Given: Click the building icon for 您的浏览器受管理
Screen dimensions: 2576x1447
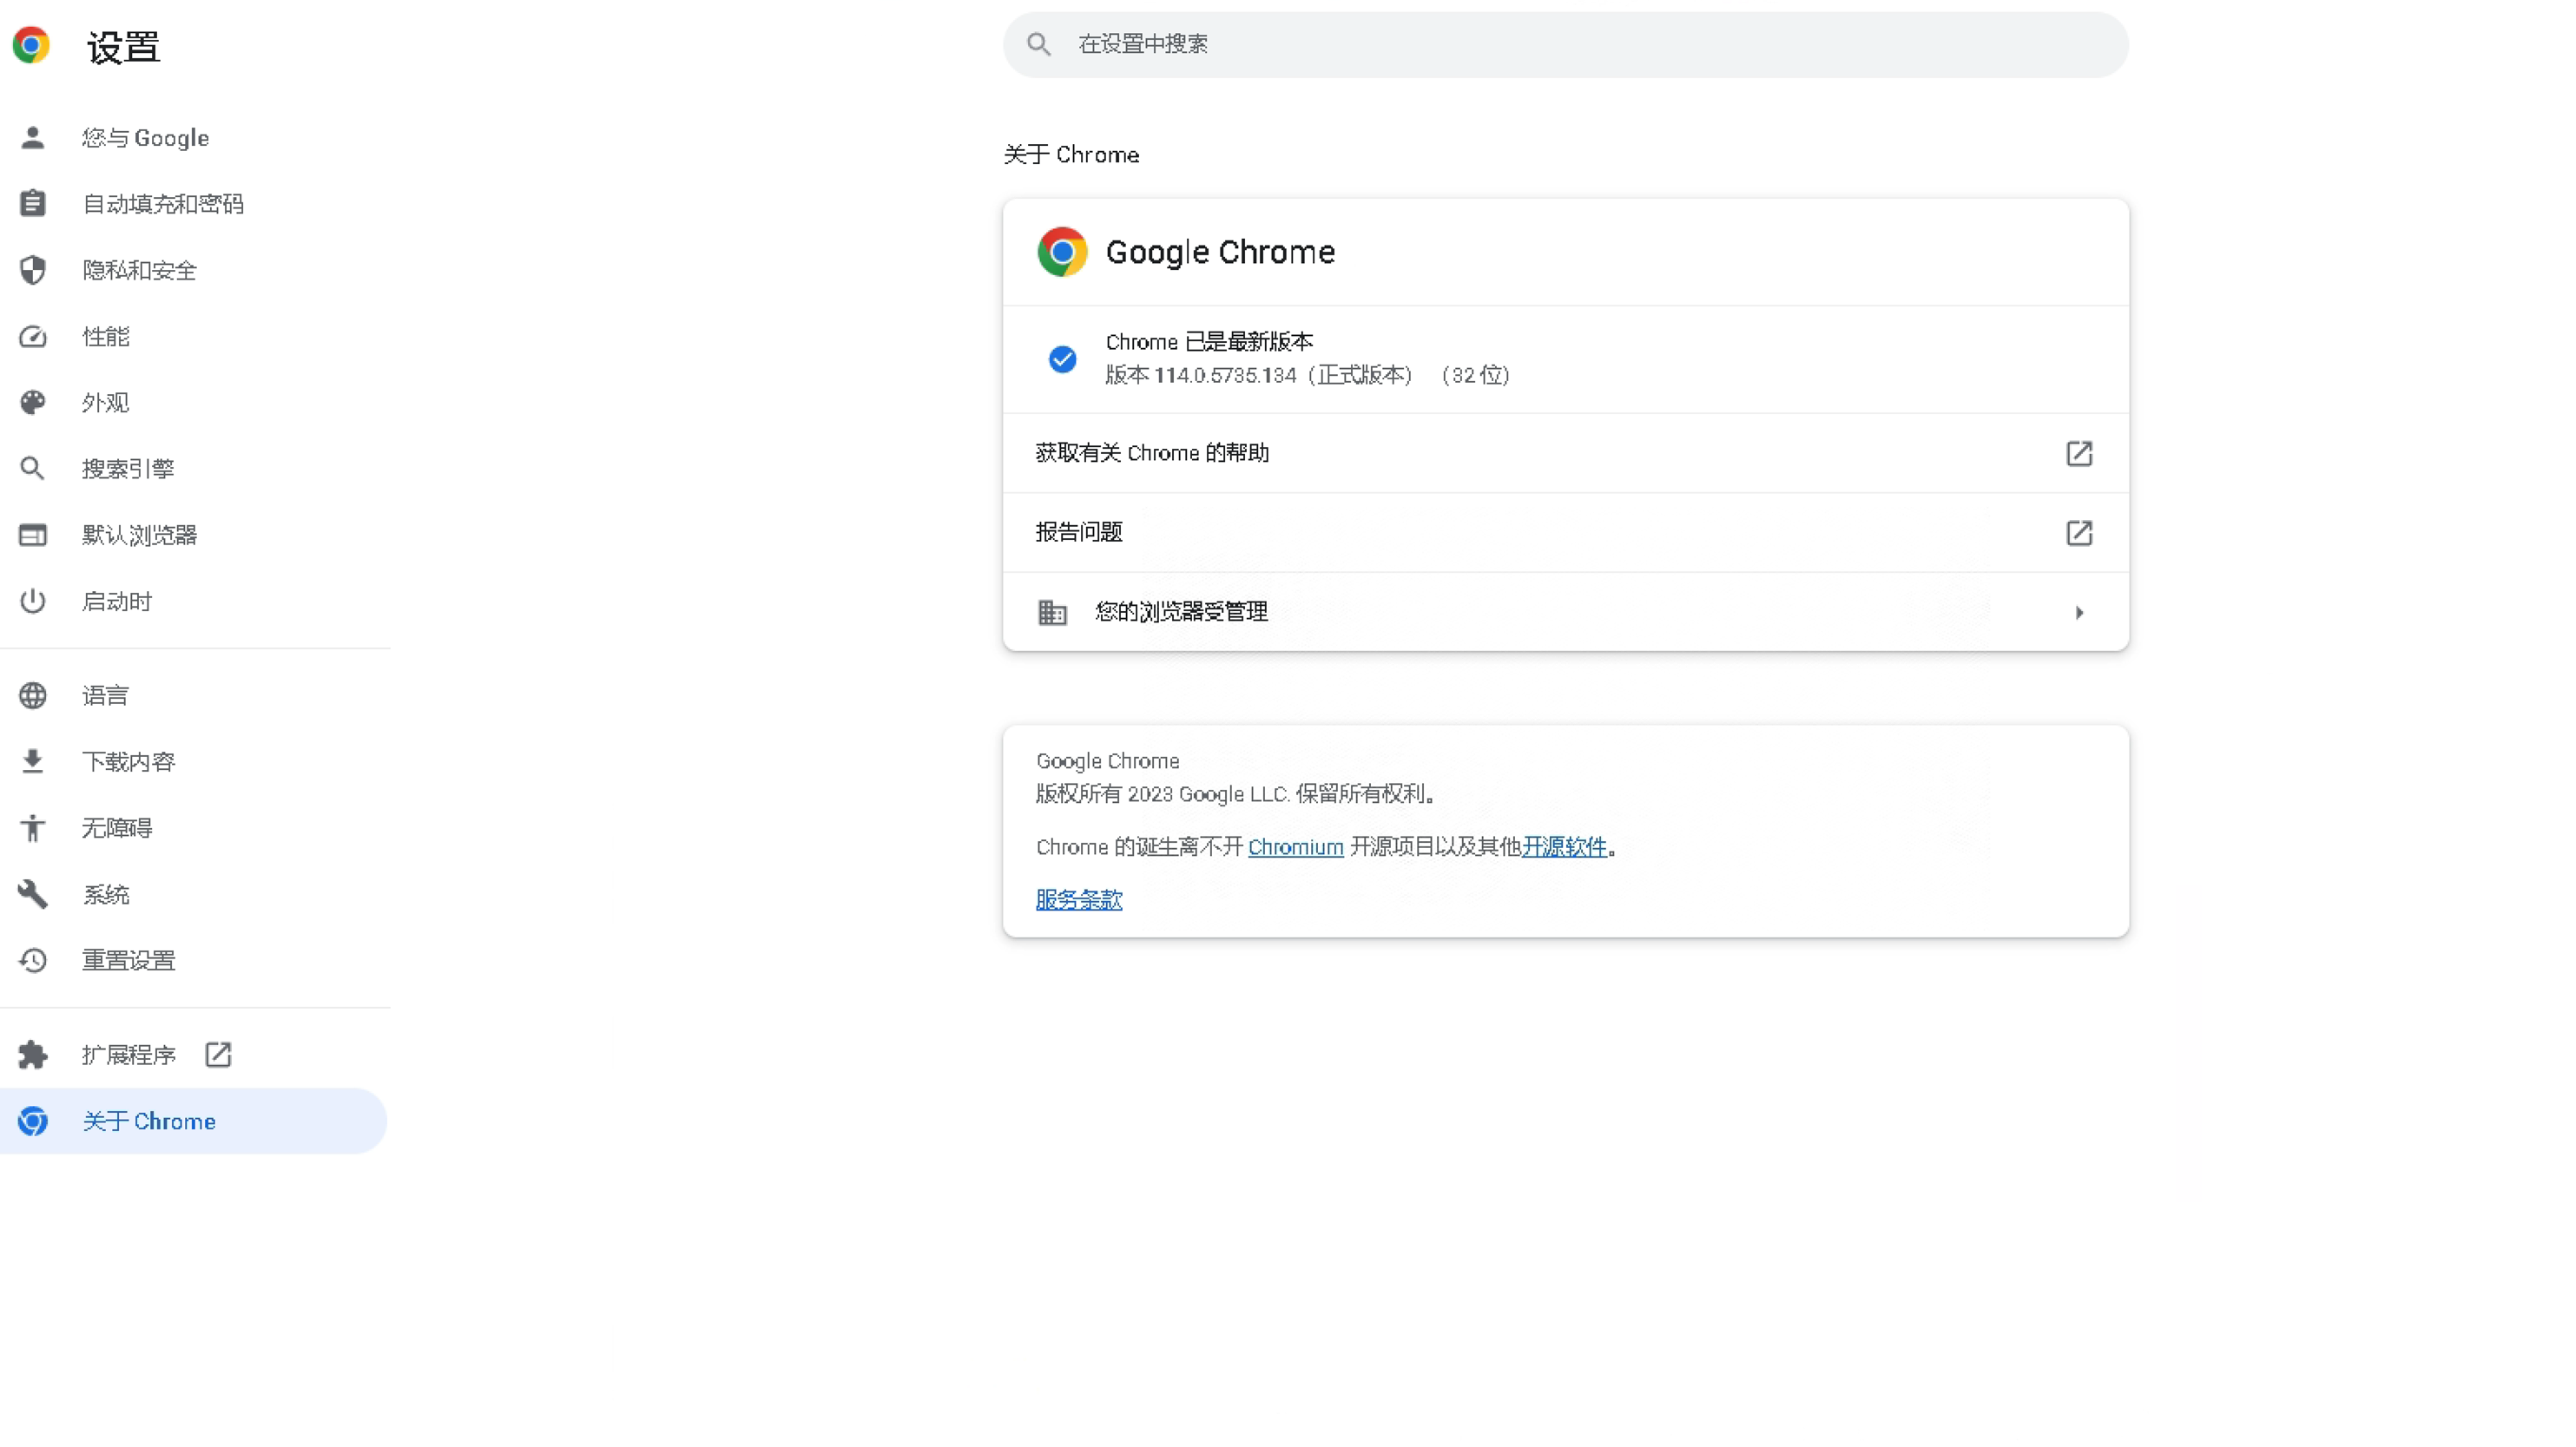Looking at the screenshot, I should (x=1052, y=612).
